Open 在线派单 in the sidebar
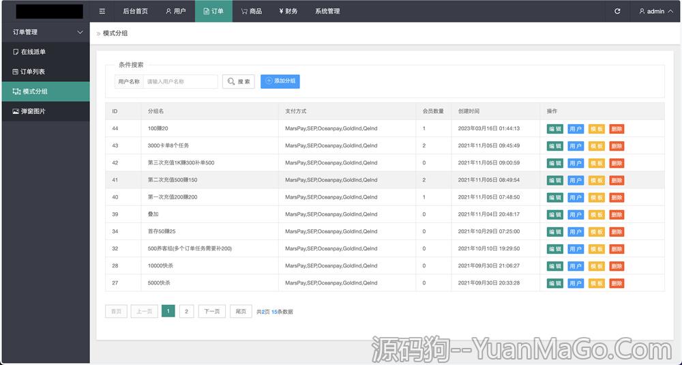Viewport: 682px width, 365px height. pos(45,52)
